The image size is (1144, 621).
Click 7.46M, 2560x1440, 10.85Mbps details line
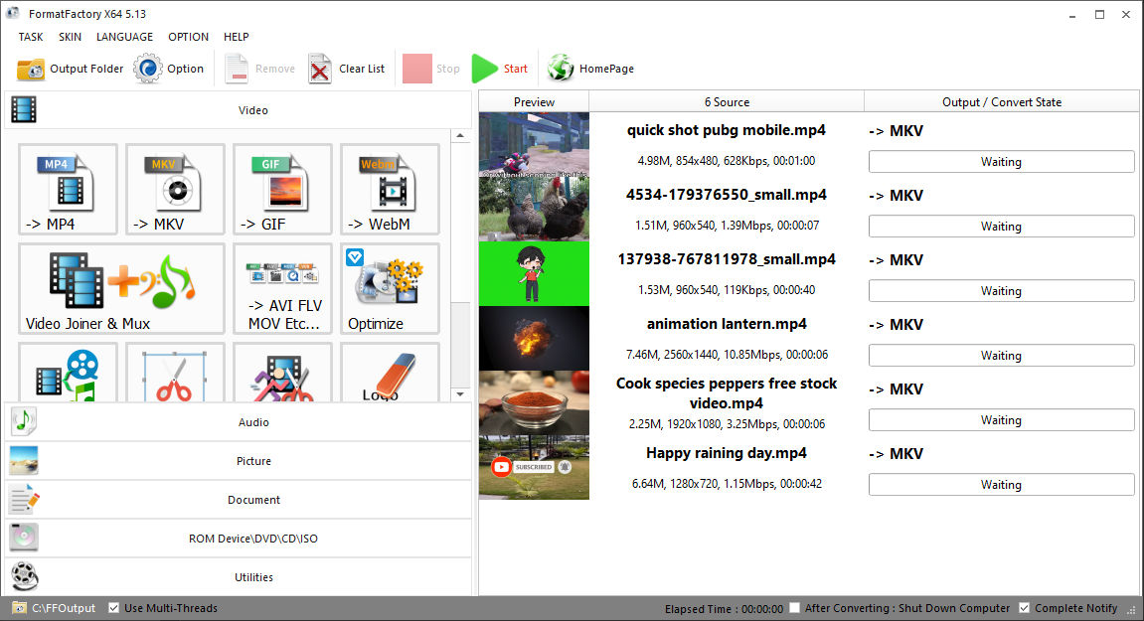pyautogui.click(x=727, y=355)
